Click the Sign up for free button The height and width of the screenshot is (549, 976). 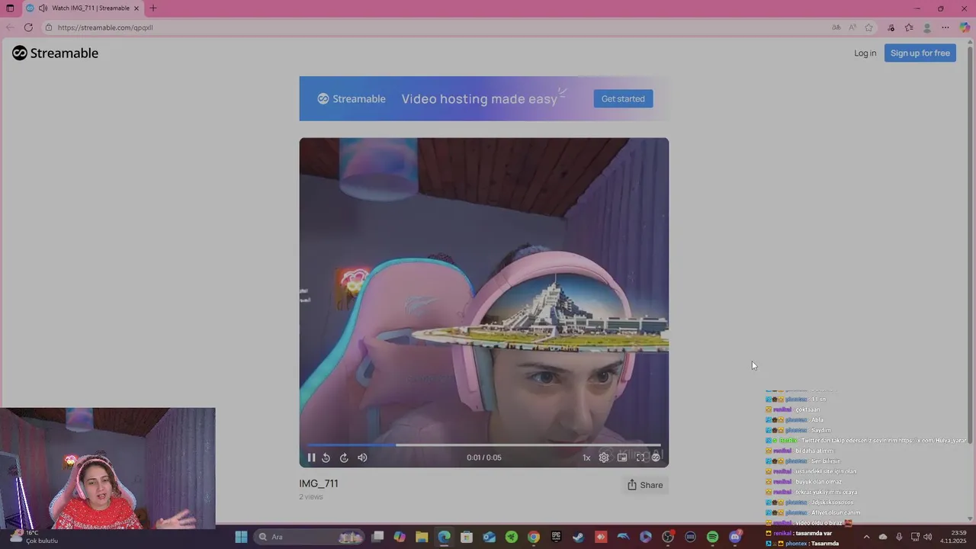click(x=920, y=53)
